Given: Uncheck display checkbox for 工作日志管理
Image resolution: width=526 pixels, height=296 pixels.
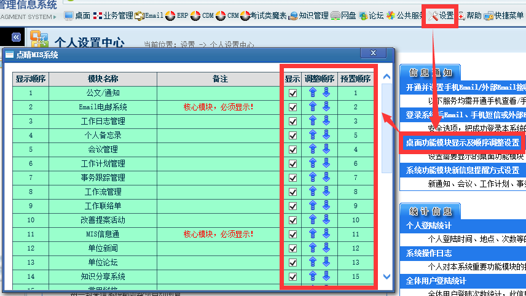Looking at the screenshot, I should click(x=292, y=122).
